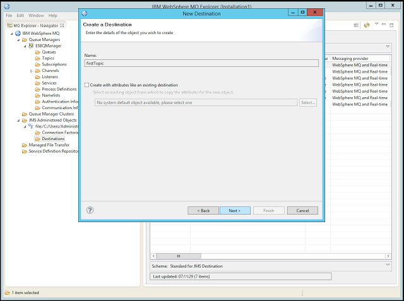Close the Navigator tab with its X
Screen dimensions: 404x301
pos(62,25)
